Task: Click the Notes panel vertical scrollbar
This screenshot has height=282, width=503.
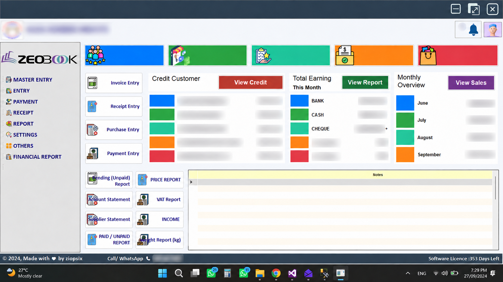Action: 495,188
